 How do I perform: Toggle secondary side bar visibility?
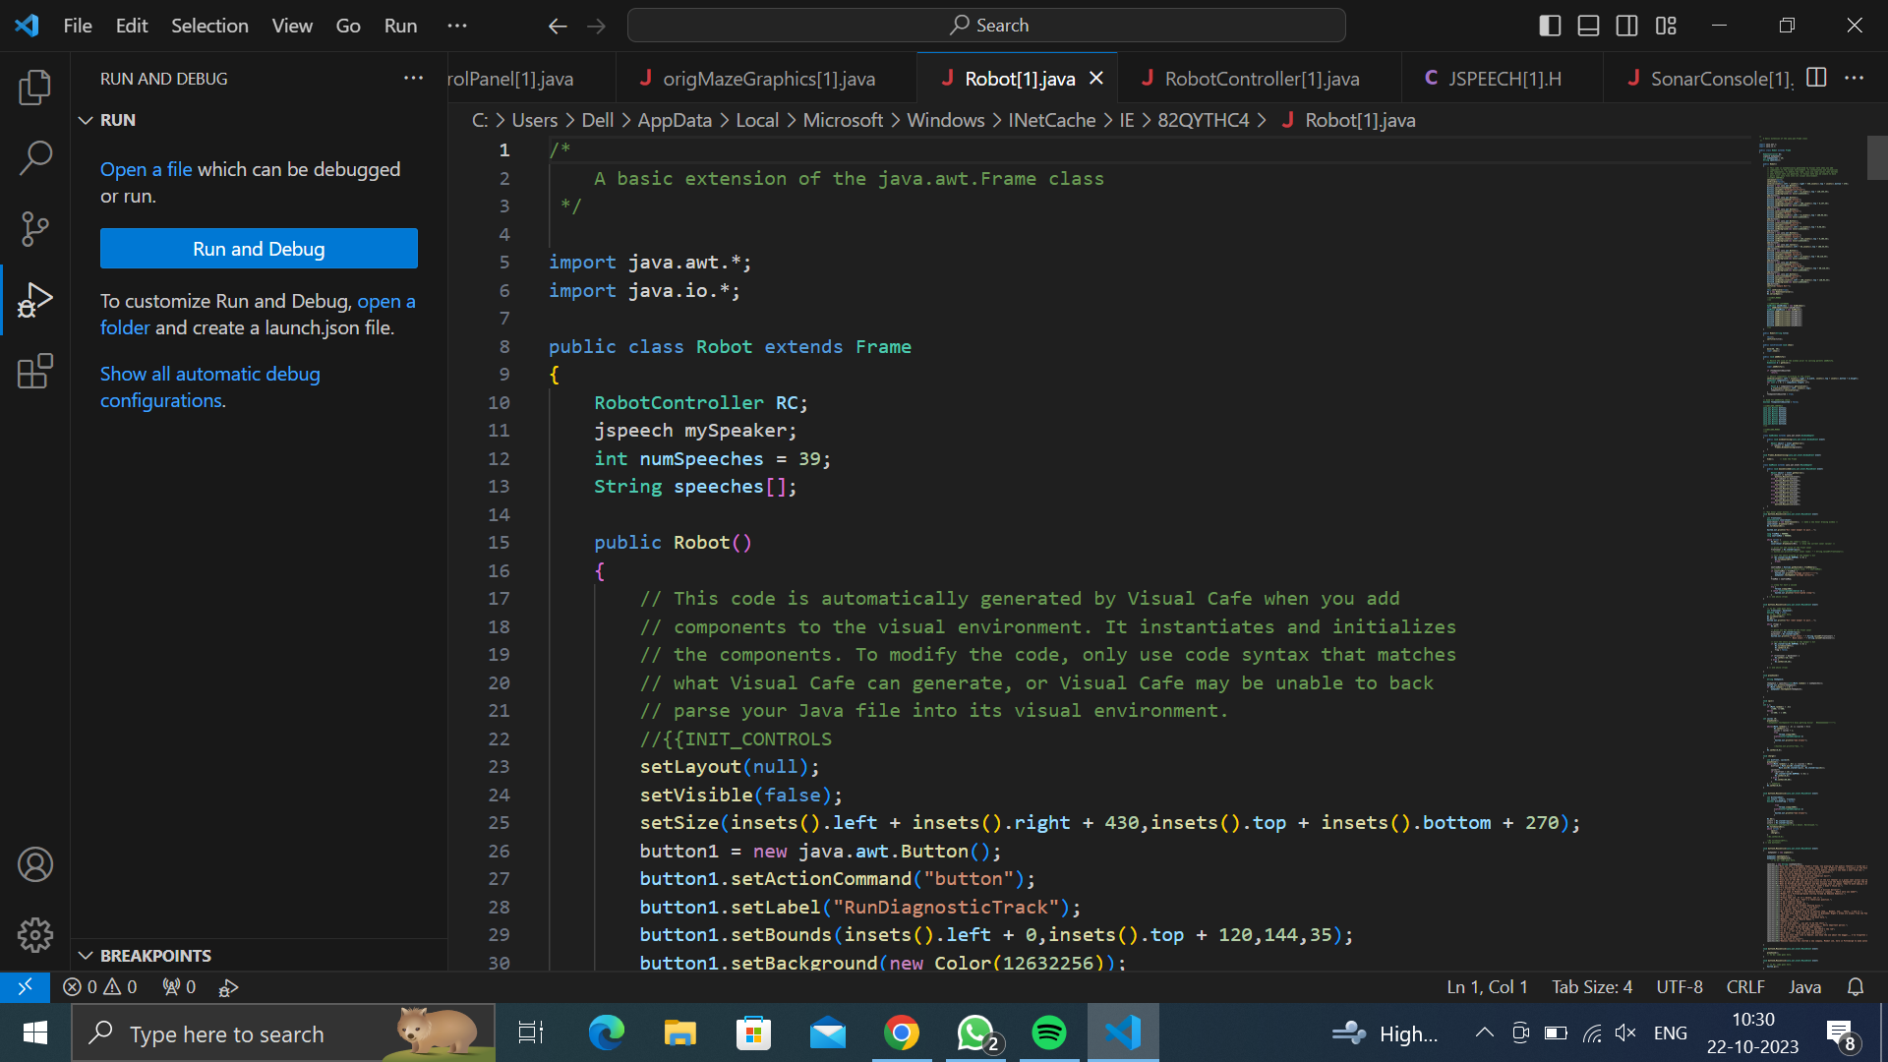[1627, 26]
